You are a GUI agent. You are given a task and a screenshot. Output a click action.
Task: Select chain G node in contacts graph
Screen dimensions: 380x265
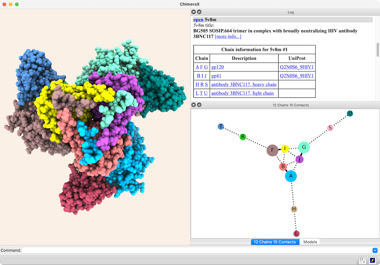[x=304, y=147]
